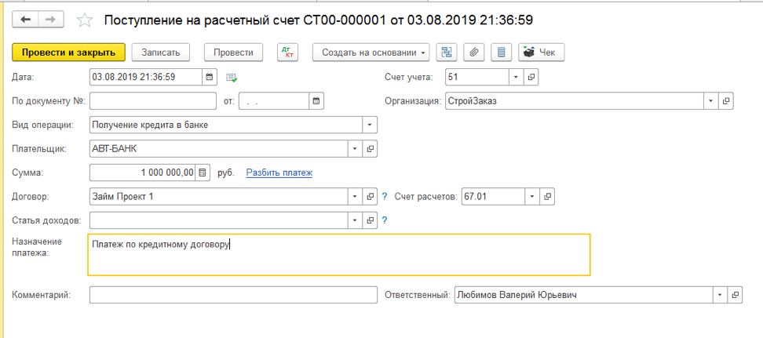Expand the Организация dropdown list

tap(710, 101)
